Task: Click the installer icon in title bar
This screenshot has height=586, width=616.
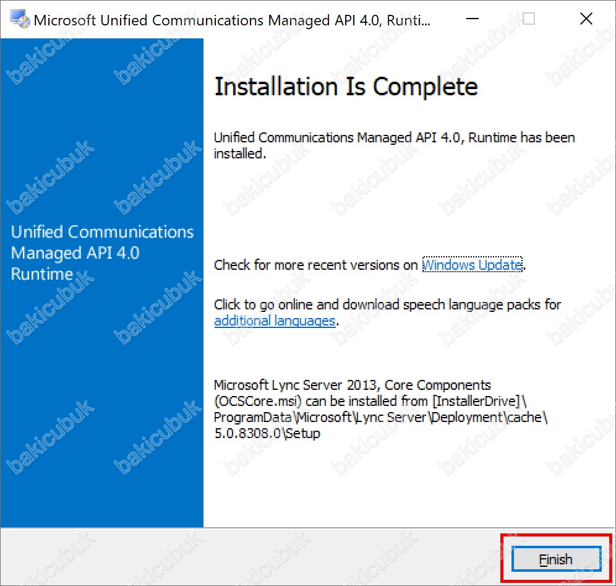Action: (x=20, y=19)
